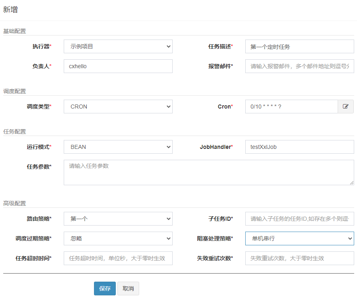
Task: Click the 调度过期策略 field label
Action: pos(33,238)
